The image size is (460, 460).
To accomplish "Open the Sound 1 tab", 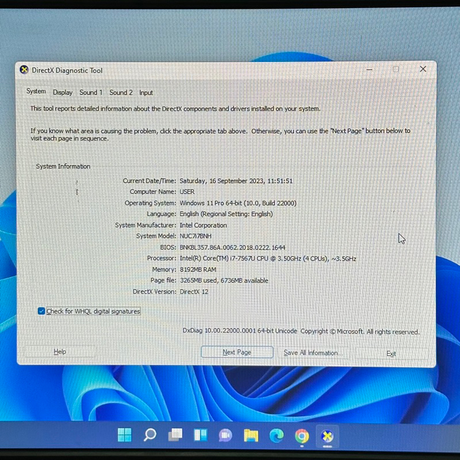I will click(x=91, y=93).
